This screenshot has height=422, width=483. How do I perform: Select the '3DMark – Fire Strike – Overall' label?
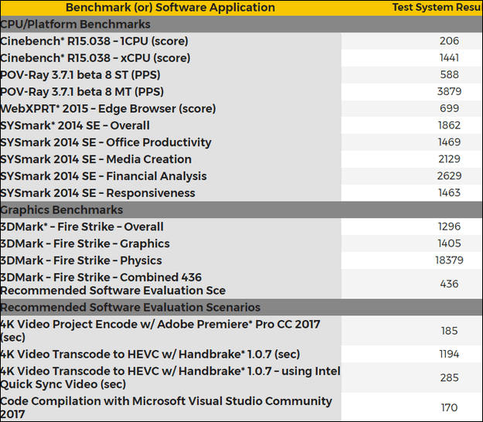tap(82, 227)
